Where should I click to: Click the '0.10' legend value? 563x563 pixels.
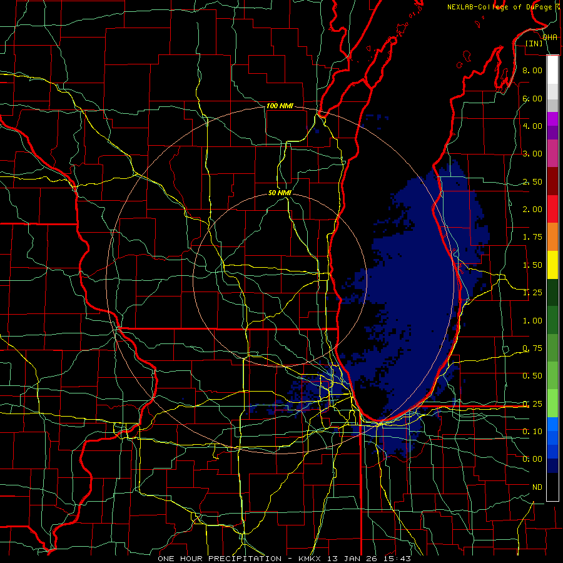[x=532, y=432]
